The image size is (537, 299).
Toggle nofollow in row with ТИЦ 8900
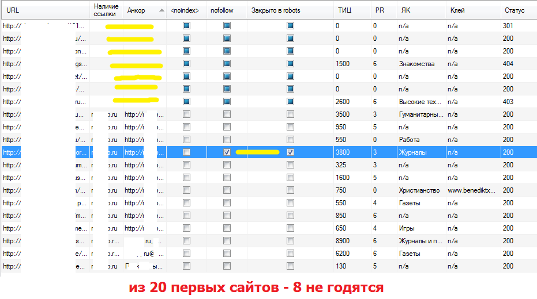point(227,241)
